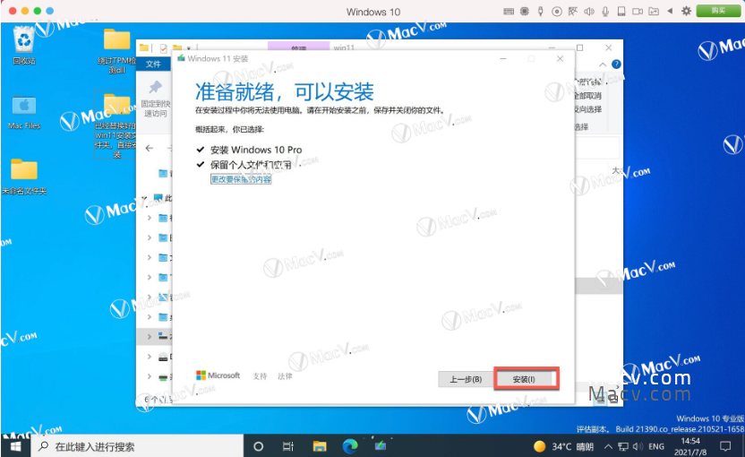Open the Parallels CD/DVD disc icon
The width and height of the screenshot is (745, 457).
(x=557, y=12)
